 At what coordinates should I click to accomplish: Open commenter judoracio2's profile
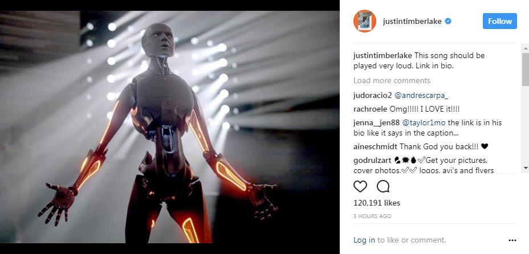[372, 96]
